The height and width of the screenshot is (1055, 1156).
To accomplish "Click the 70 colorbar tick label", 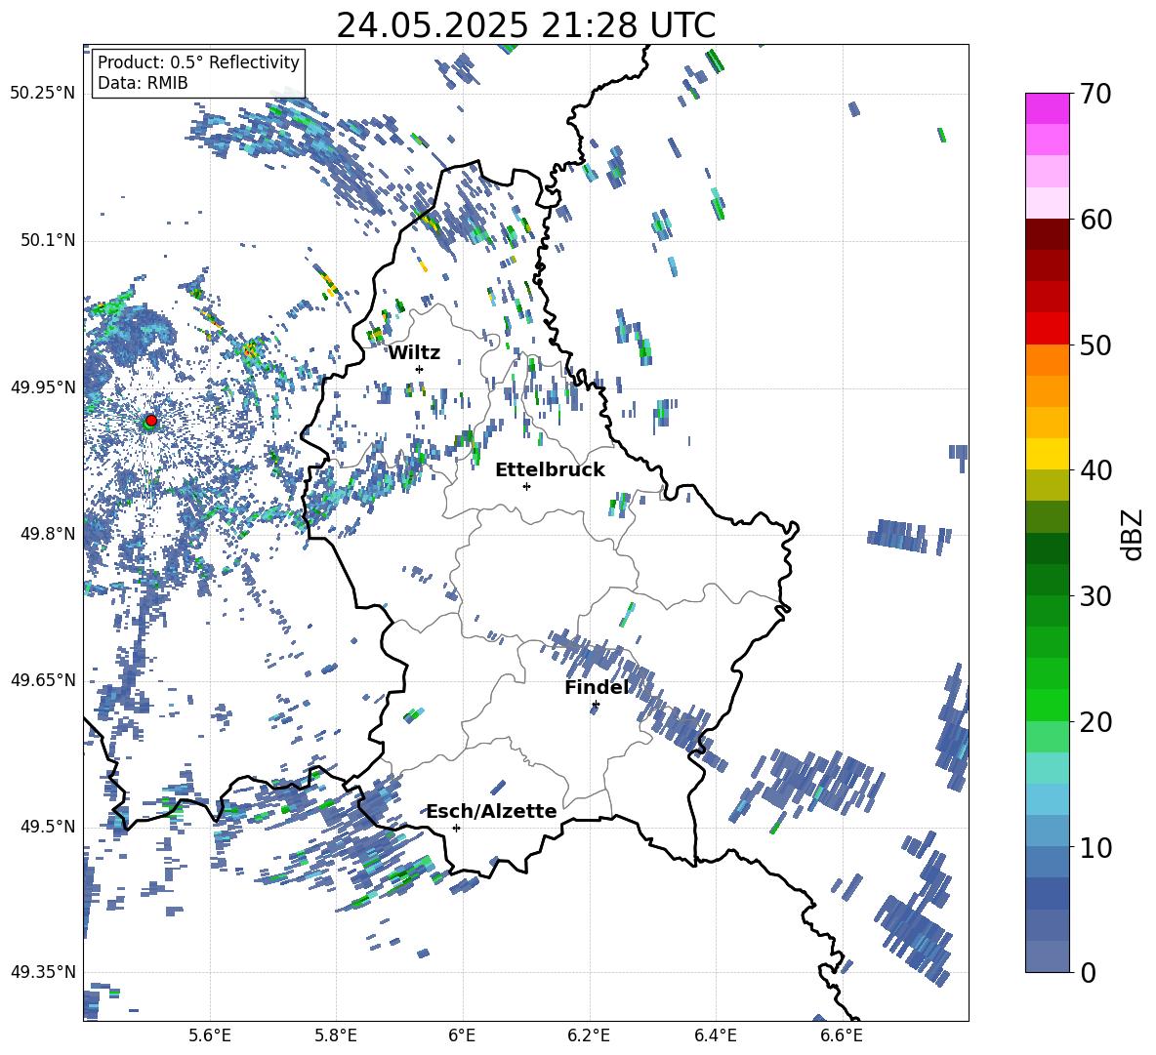I will (1095, 94).
